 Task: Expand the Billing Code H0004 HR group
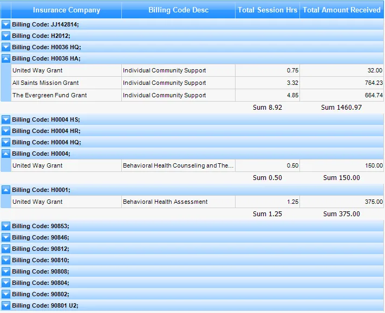click(x=6, y=131)
